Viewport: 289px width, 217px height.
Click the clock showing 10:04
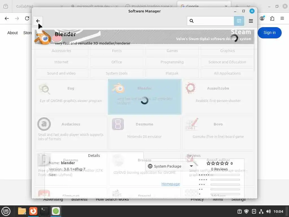coord(278,211)
